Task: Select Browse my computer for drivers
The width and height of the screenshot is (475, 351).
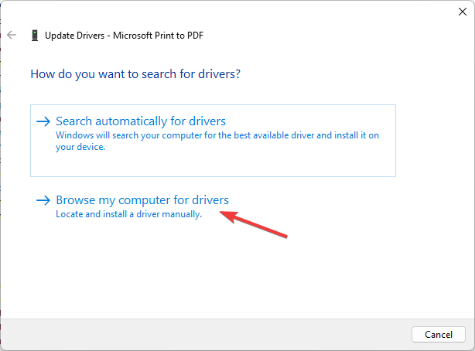Action: (142, 200)
